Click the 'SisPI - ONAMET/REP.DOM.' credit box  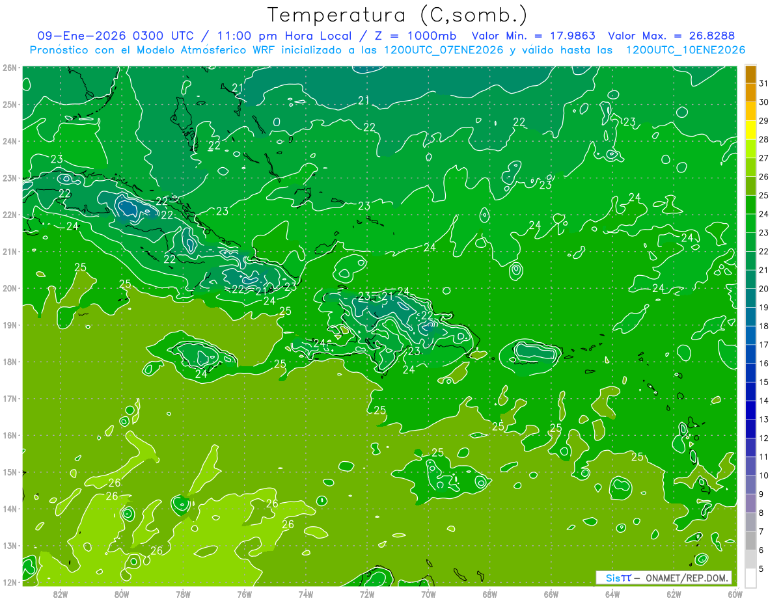tap(664, 578)
